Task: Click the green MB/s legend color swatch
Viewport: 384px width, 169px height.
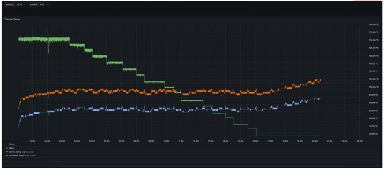Action: [6, 148]
